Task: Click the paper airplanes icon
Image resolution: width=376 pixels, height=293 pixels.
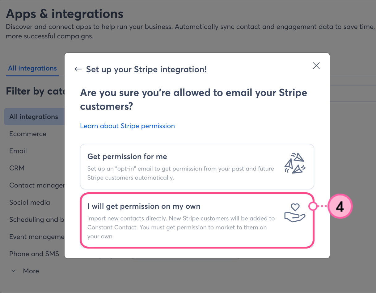Action: click(x=294, y=163)
